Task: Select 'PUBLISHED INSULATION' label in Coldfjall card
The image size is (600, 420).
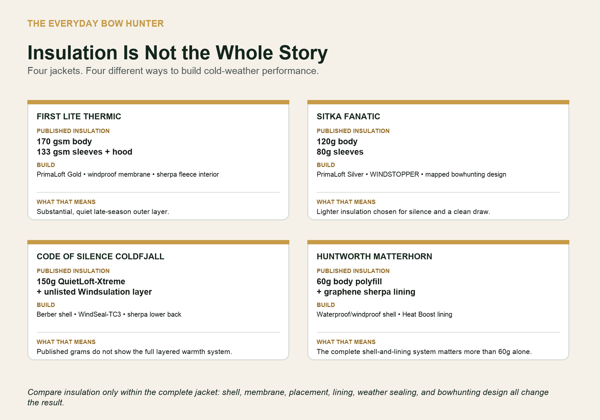Action: 73,271
